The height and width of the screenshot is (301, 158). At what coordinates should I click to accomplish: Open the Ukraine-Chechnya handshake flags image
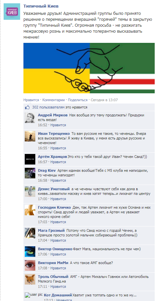coord(89,68)
